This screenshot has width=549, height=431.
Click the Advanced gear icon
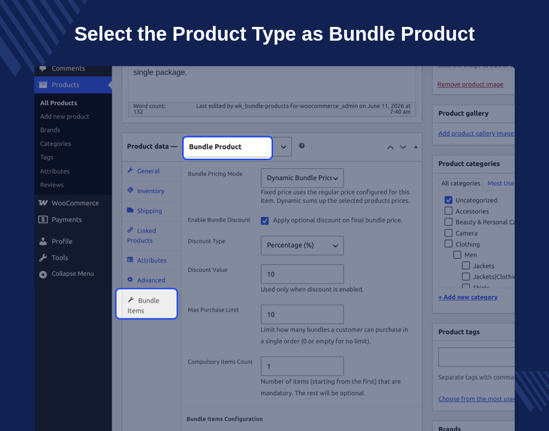(130, 280)
